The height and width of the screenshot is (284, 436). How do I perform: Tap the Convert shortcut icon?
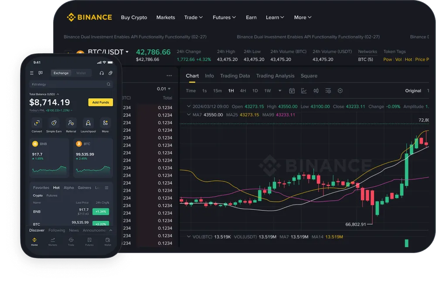(37, 123)
